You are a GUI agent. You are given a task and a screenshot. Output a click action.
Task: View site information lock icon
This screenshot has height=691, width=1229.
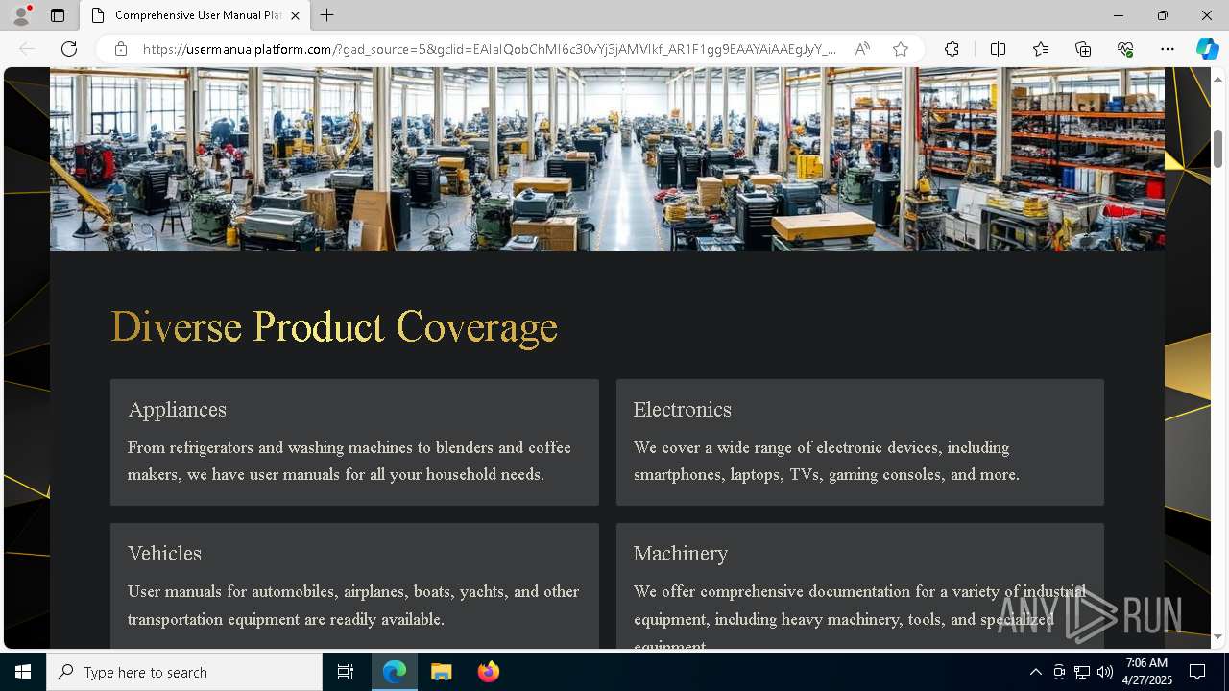click(x=121, y=49)
